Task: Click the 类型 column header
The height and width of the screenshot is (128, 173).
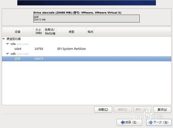Action: pyautogui.click(x=71, y=32)
